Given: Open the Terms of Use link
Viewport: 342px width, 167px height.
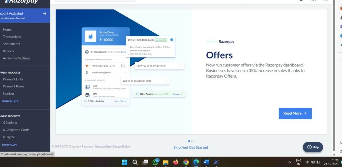Looking at the screenshot, I should click(x=103, y=147).
